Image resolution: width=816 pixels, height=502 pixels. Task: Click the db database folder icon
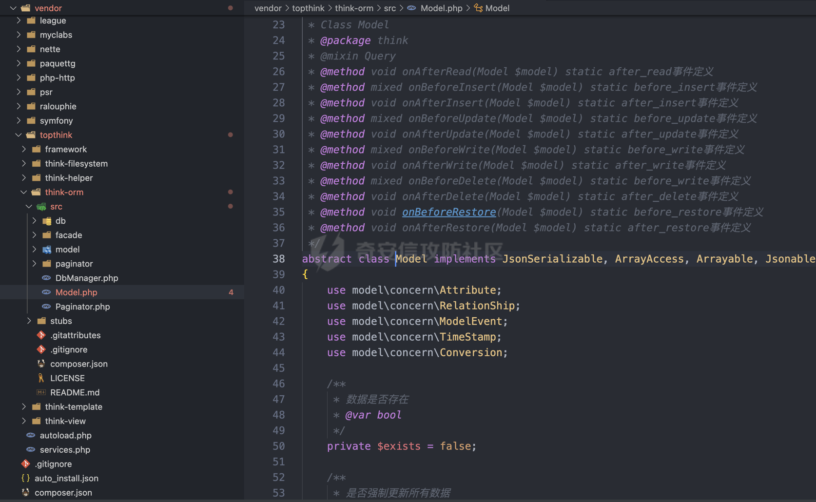point(47,221)
